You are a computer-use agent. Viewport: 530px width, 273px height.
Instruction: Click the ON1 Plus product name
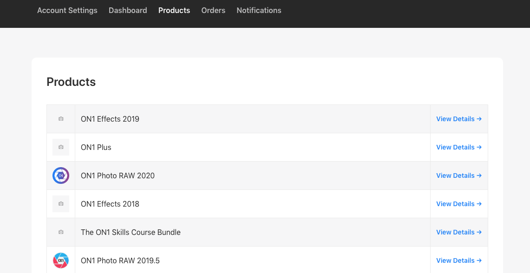[96, 147]
